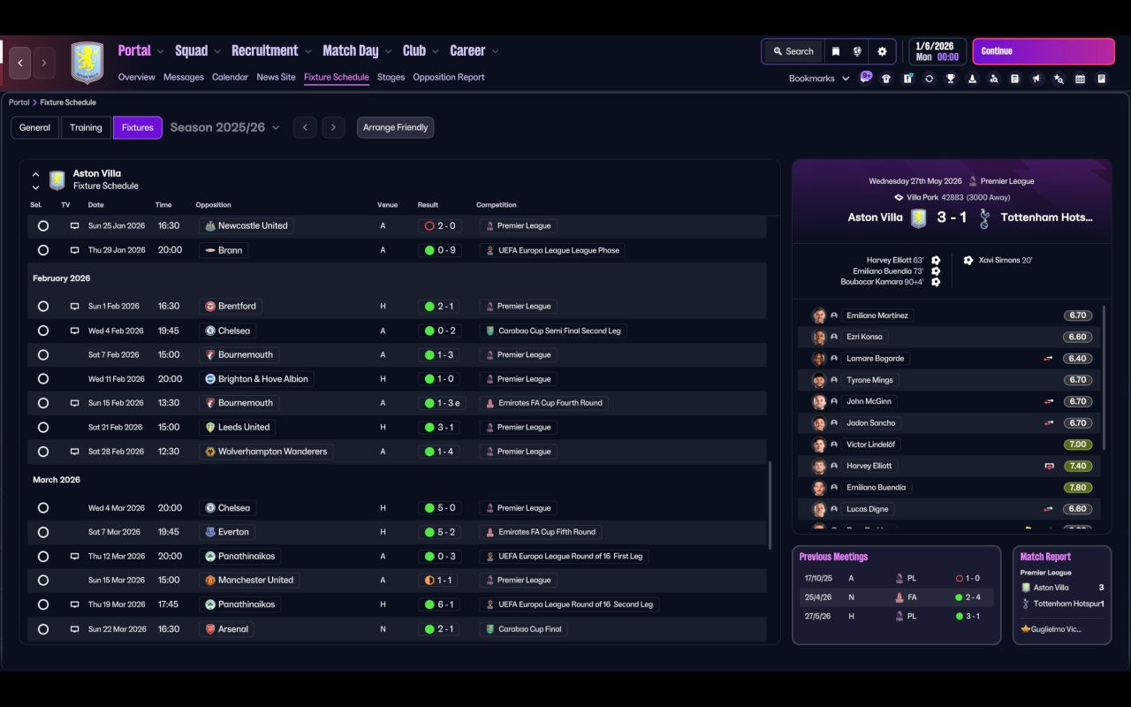Select the Brentford fixture radio button
1131x707 pixels.
(43, 306)
